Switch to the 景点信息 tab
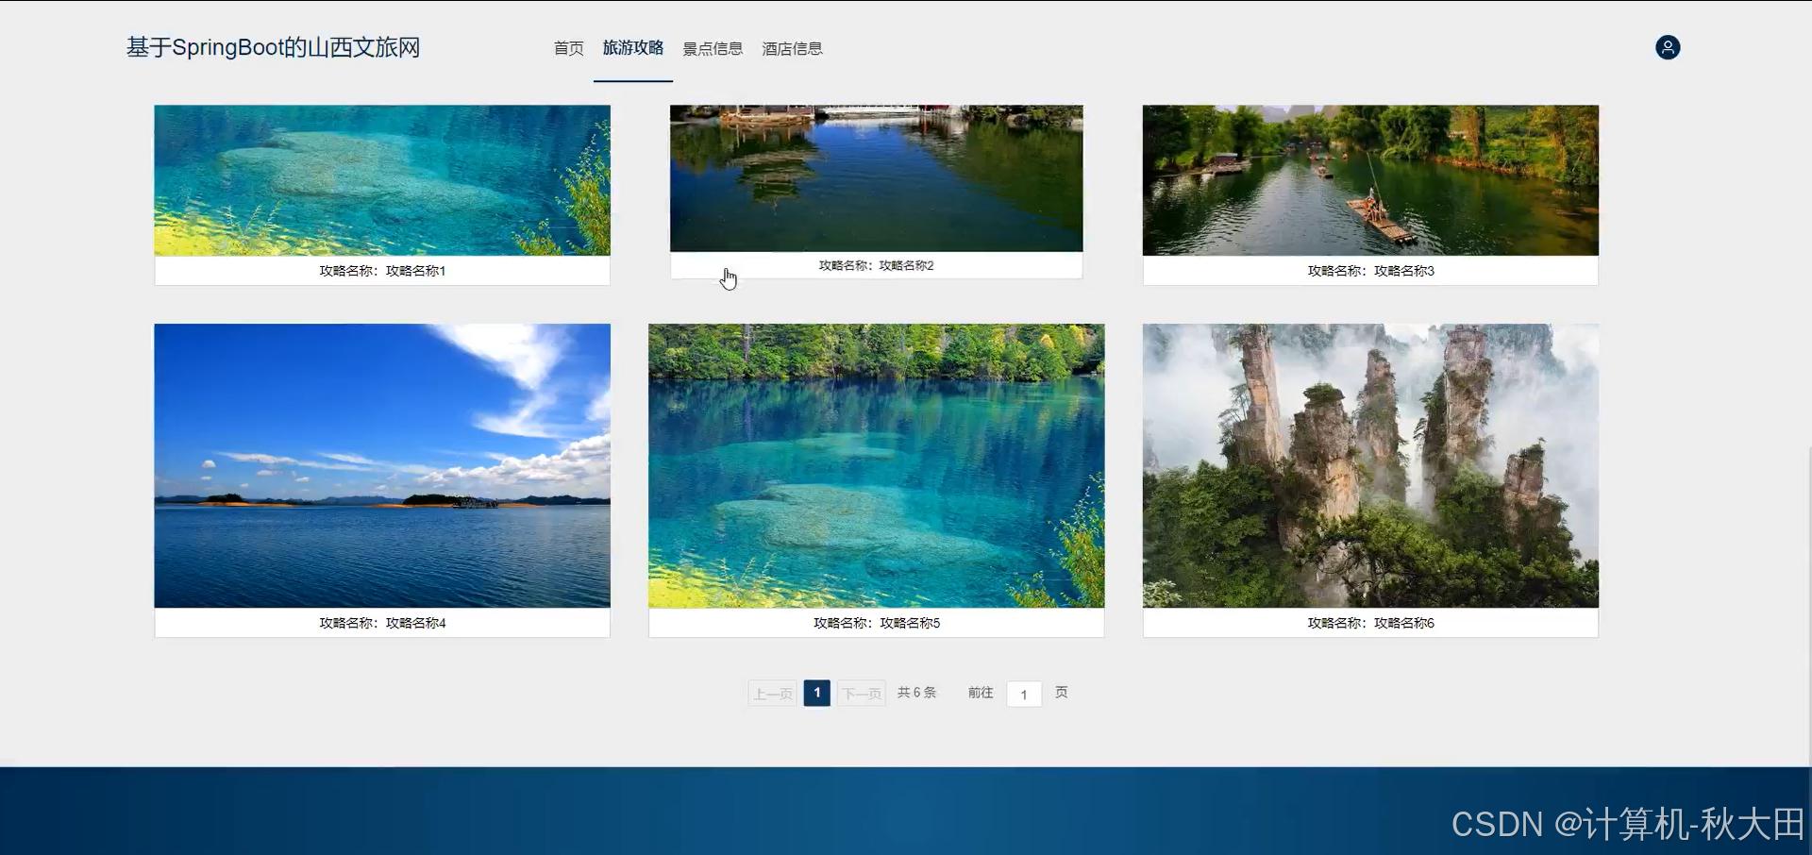 (x=712, y=48)
